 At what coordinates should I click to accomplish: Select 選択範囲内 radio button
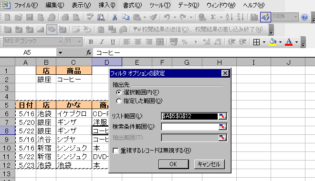click(x=119, y=92)
